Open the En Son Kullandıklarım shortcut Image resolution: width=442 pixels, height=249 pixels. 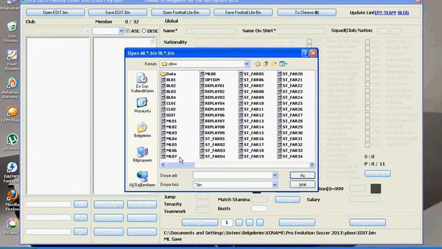point(142,82)
